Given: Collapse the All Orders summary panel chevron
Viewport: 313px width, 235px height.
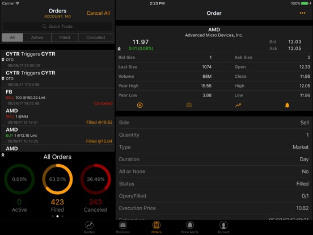Looking at the screenshot, I should tap(3, 155).
